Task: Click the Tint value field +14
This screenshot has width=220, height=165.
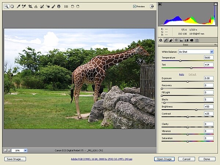Action: (209, 65)
